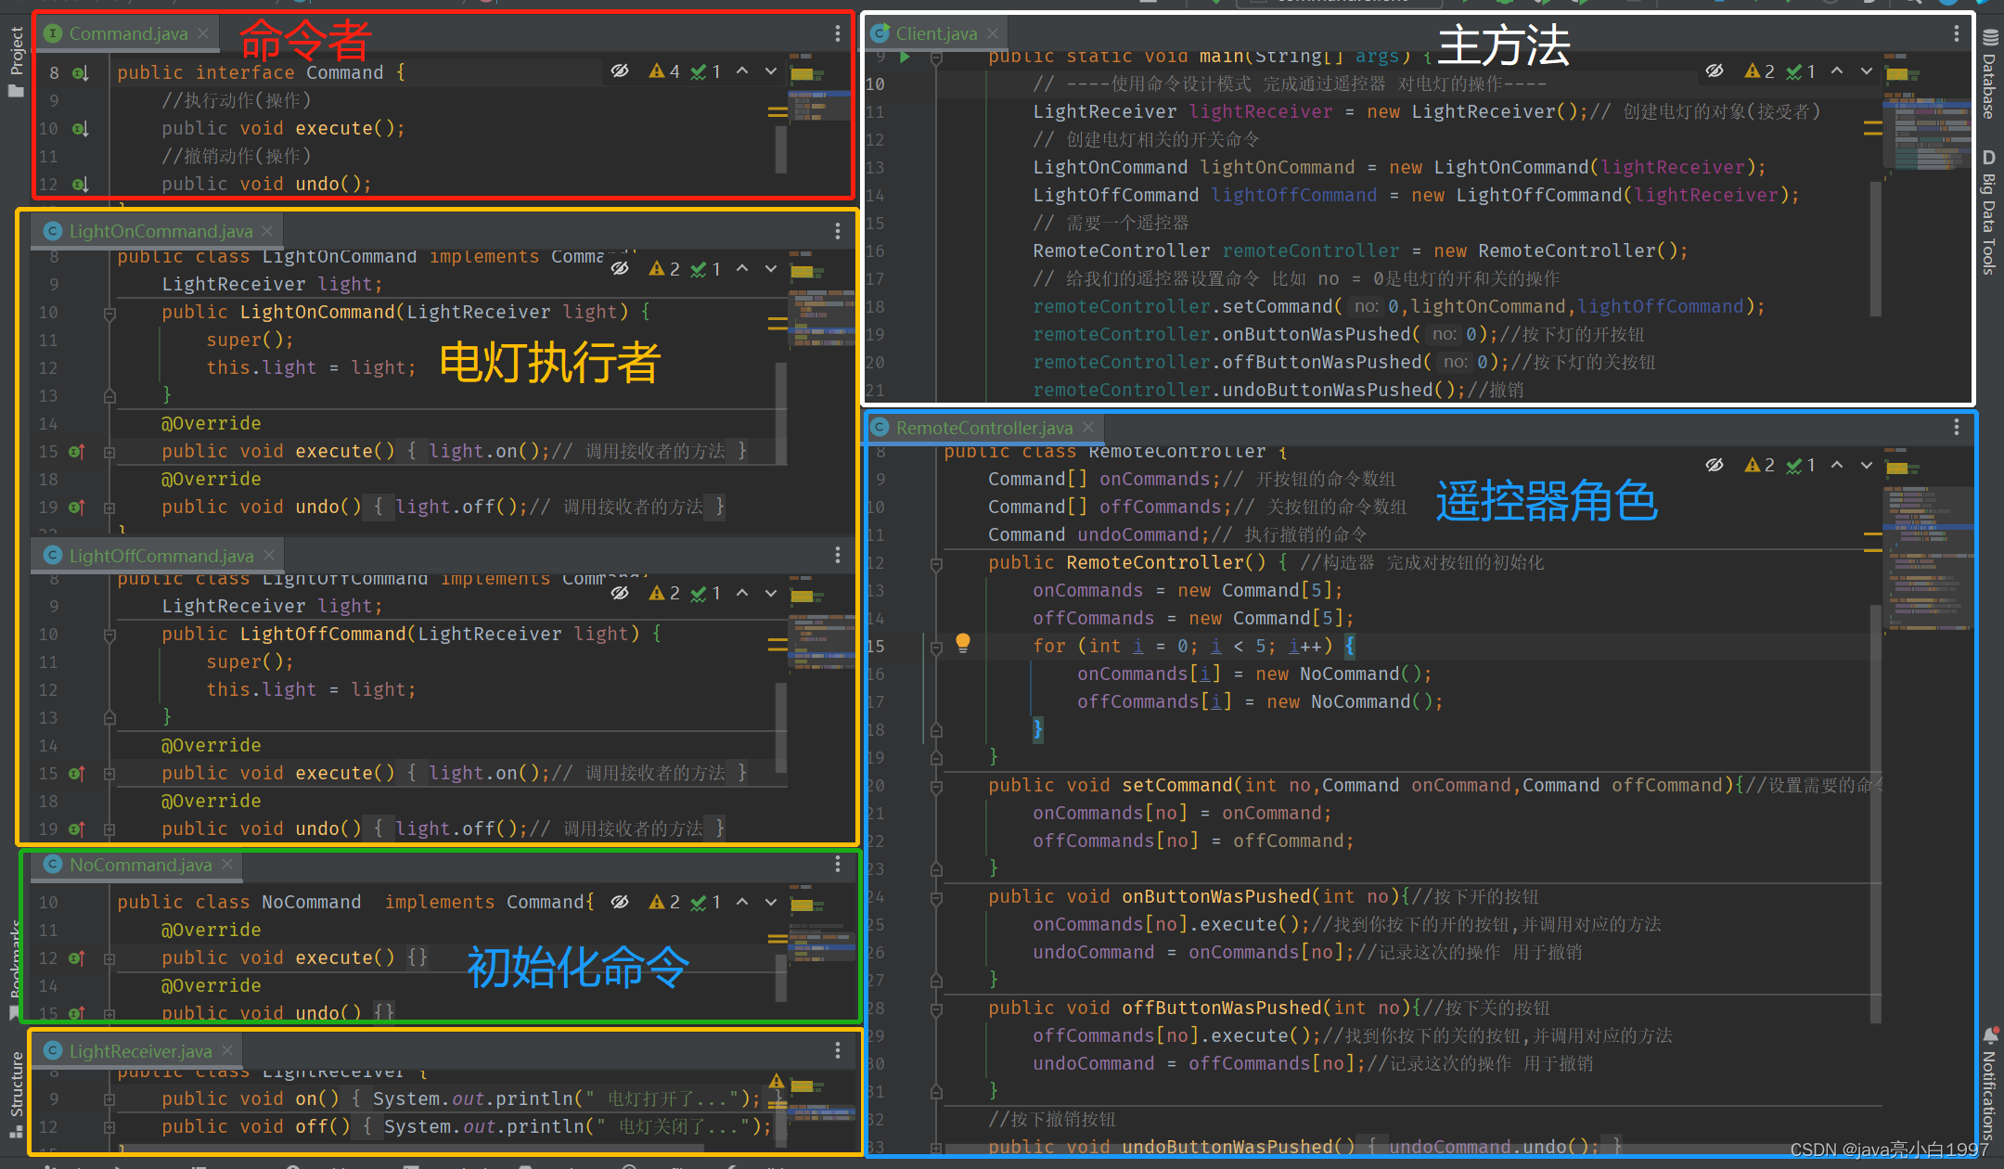Screen dimensions: 2004x1169
Task: Open the Project tool window
Action: (x=16, y=60)
